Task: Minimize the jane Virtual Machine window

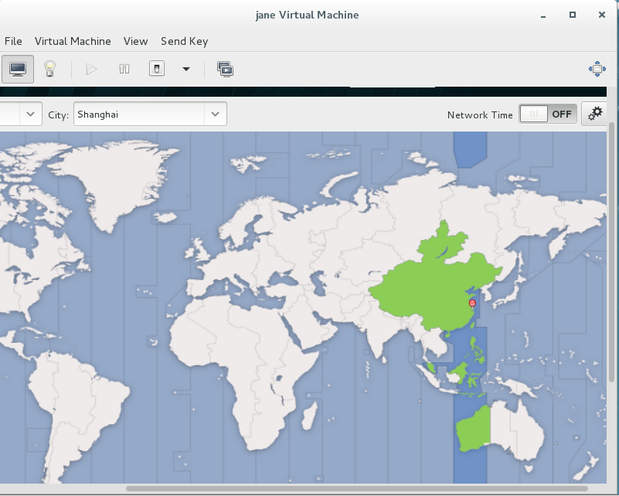Action: (543, 15)
